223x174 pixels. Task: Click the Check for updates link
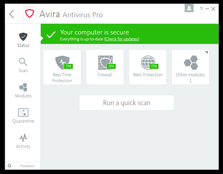pyautogui.click(x=122, y=39)
